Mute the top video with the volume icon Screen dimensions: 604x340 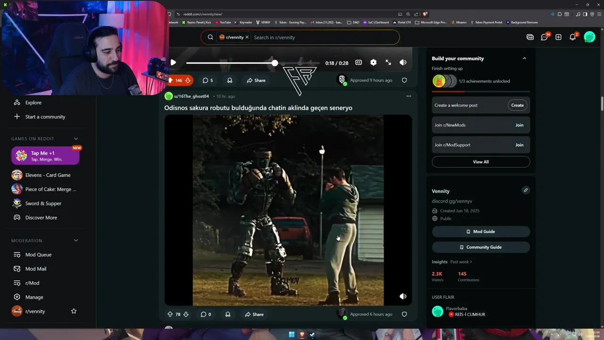coord(403,62)
